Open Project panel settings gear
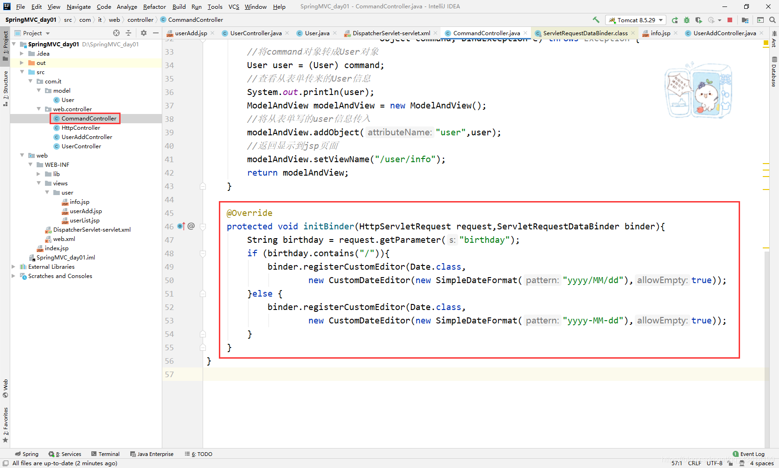779x468 pixels. (x=144, y=33)
